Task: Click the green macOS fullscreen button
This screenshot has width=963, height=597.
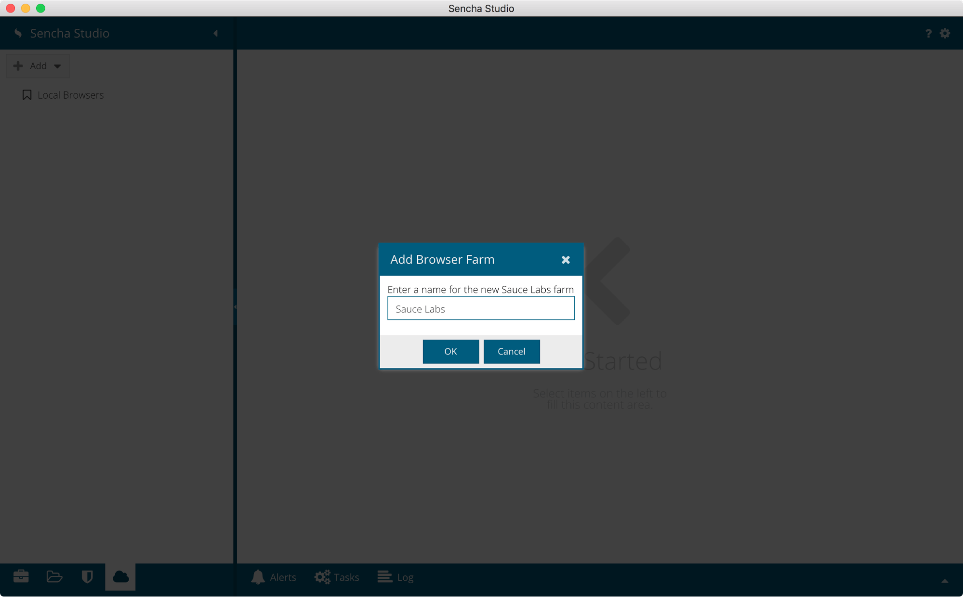Action: [41, 8]
